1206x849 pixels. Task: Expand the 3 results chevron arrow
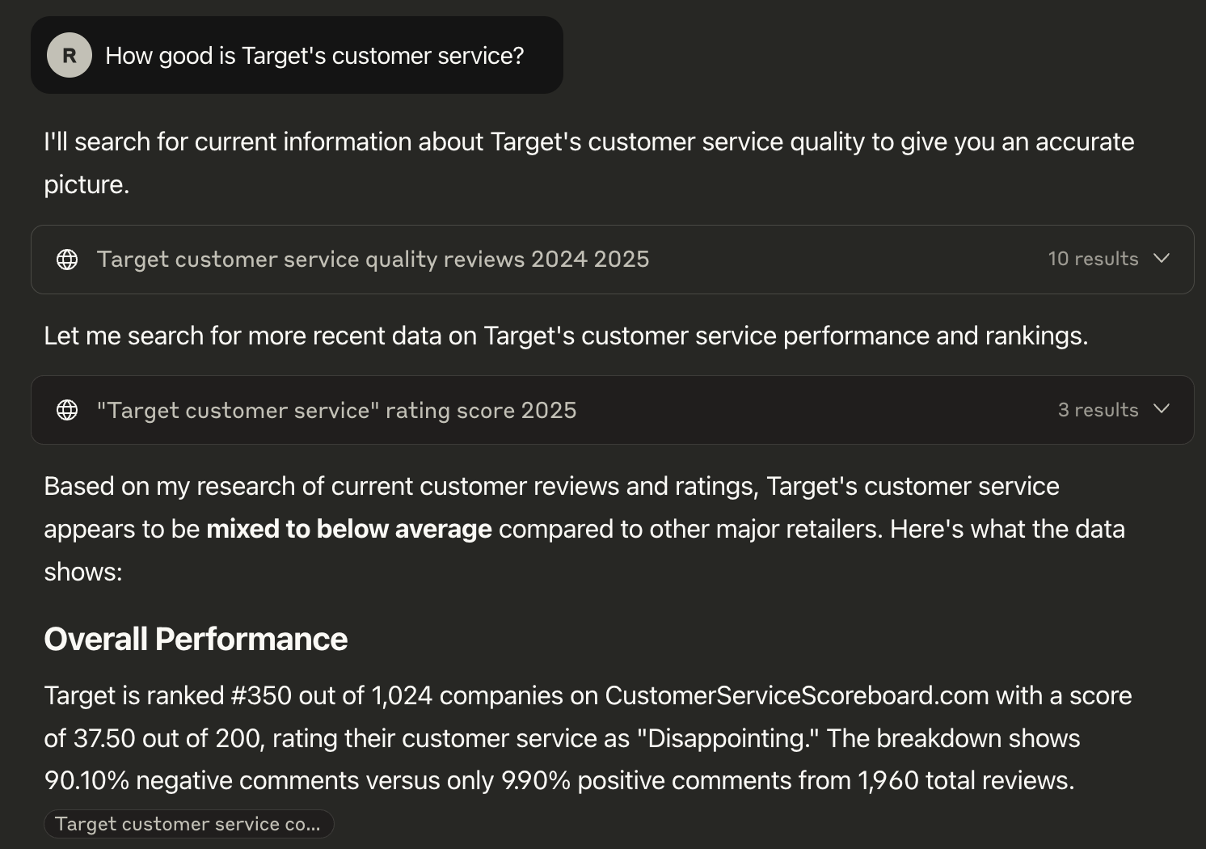point(1162,409)
